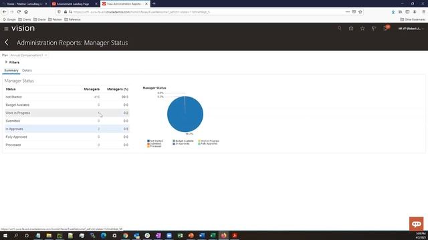Switch to the Home - Peloton Consulting browser tab
The image size is (428, 240).
point(24,4)
